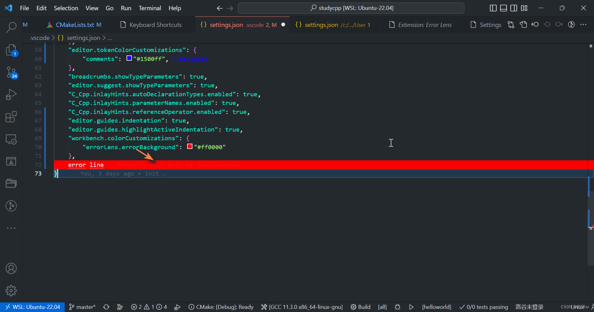
Task: Click the 洛谷未登录 status item
Action: tap(529, 307)
